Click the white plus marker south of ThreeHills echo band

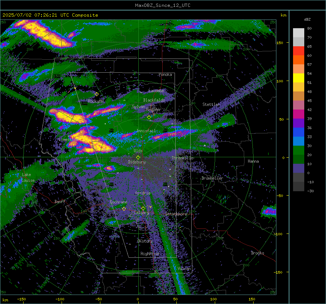pyautogui.click(x=205, y=145)
